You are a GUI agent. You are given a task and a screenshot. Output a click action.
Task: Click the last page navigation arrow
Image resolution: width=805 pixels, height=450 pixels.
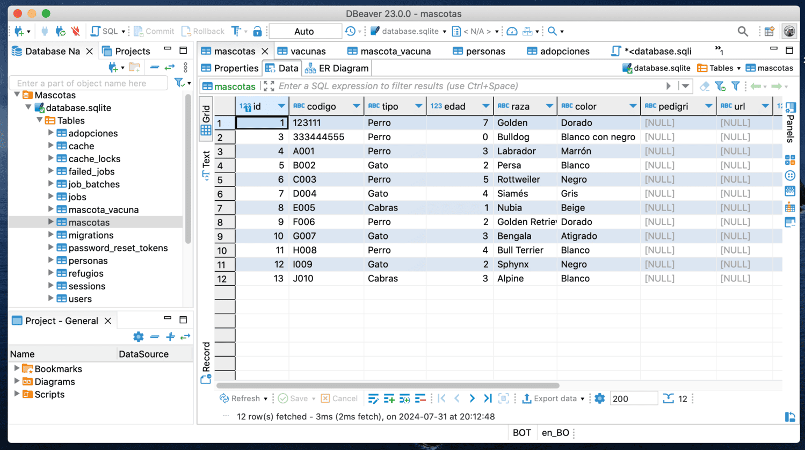488,398
